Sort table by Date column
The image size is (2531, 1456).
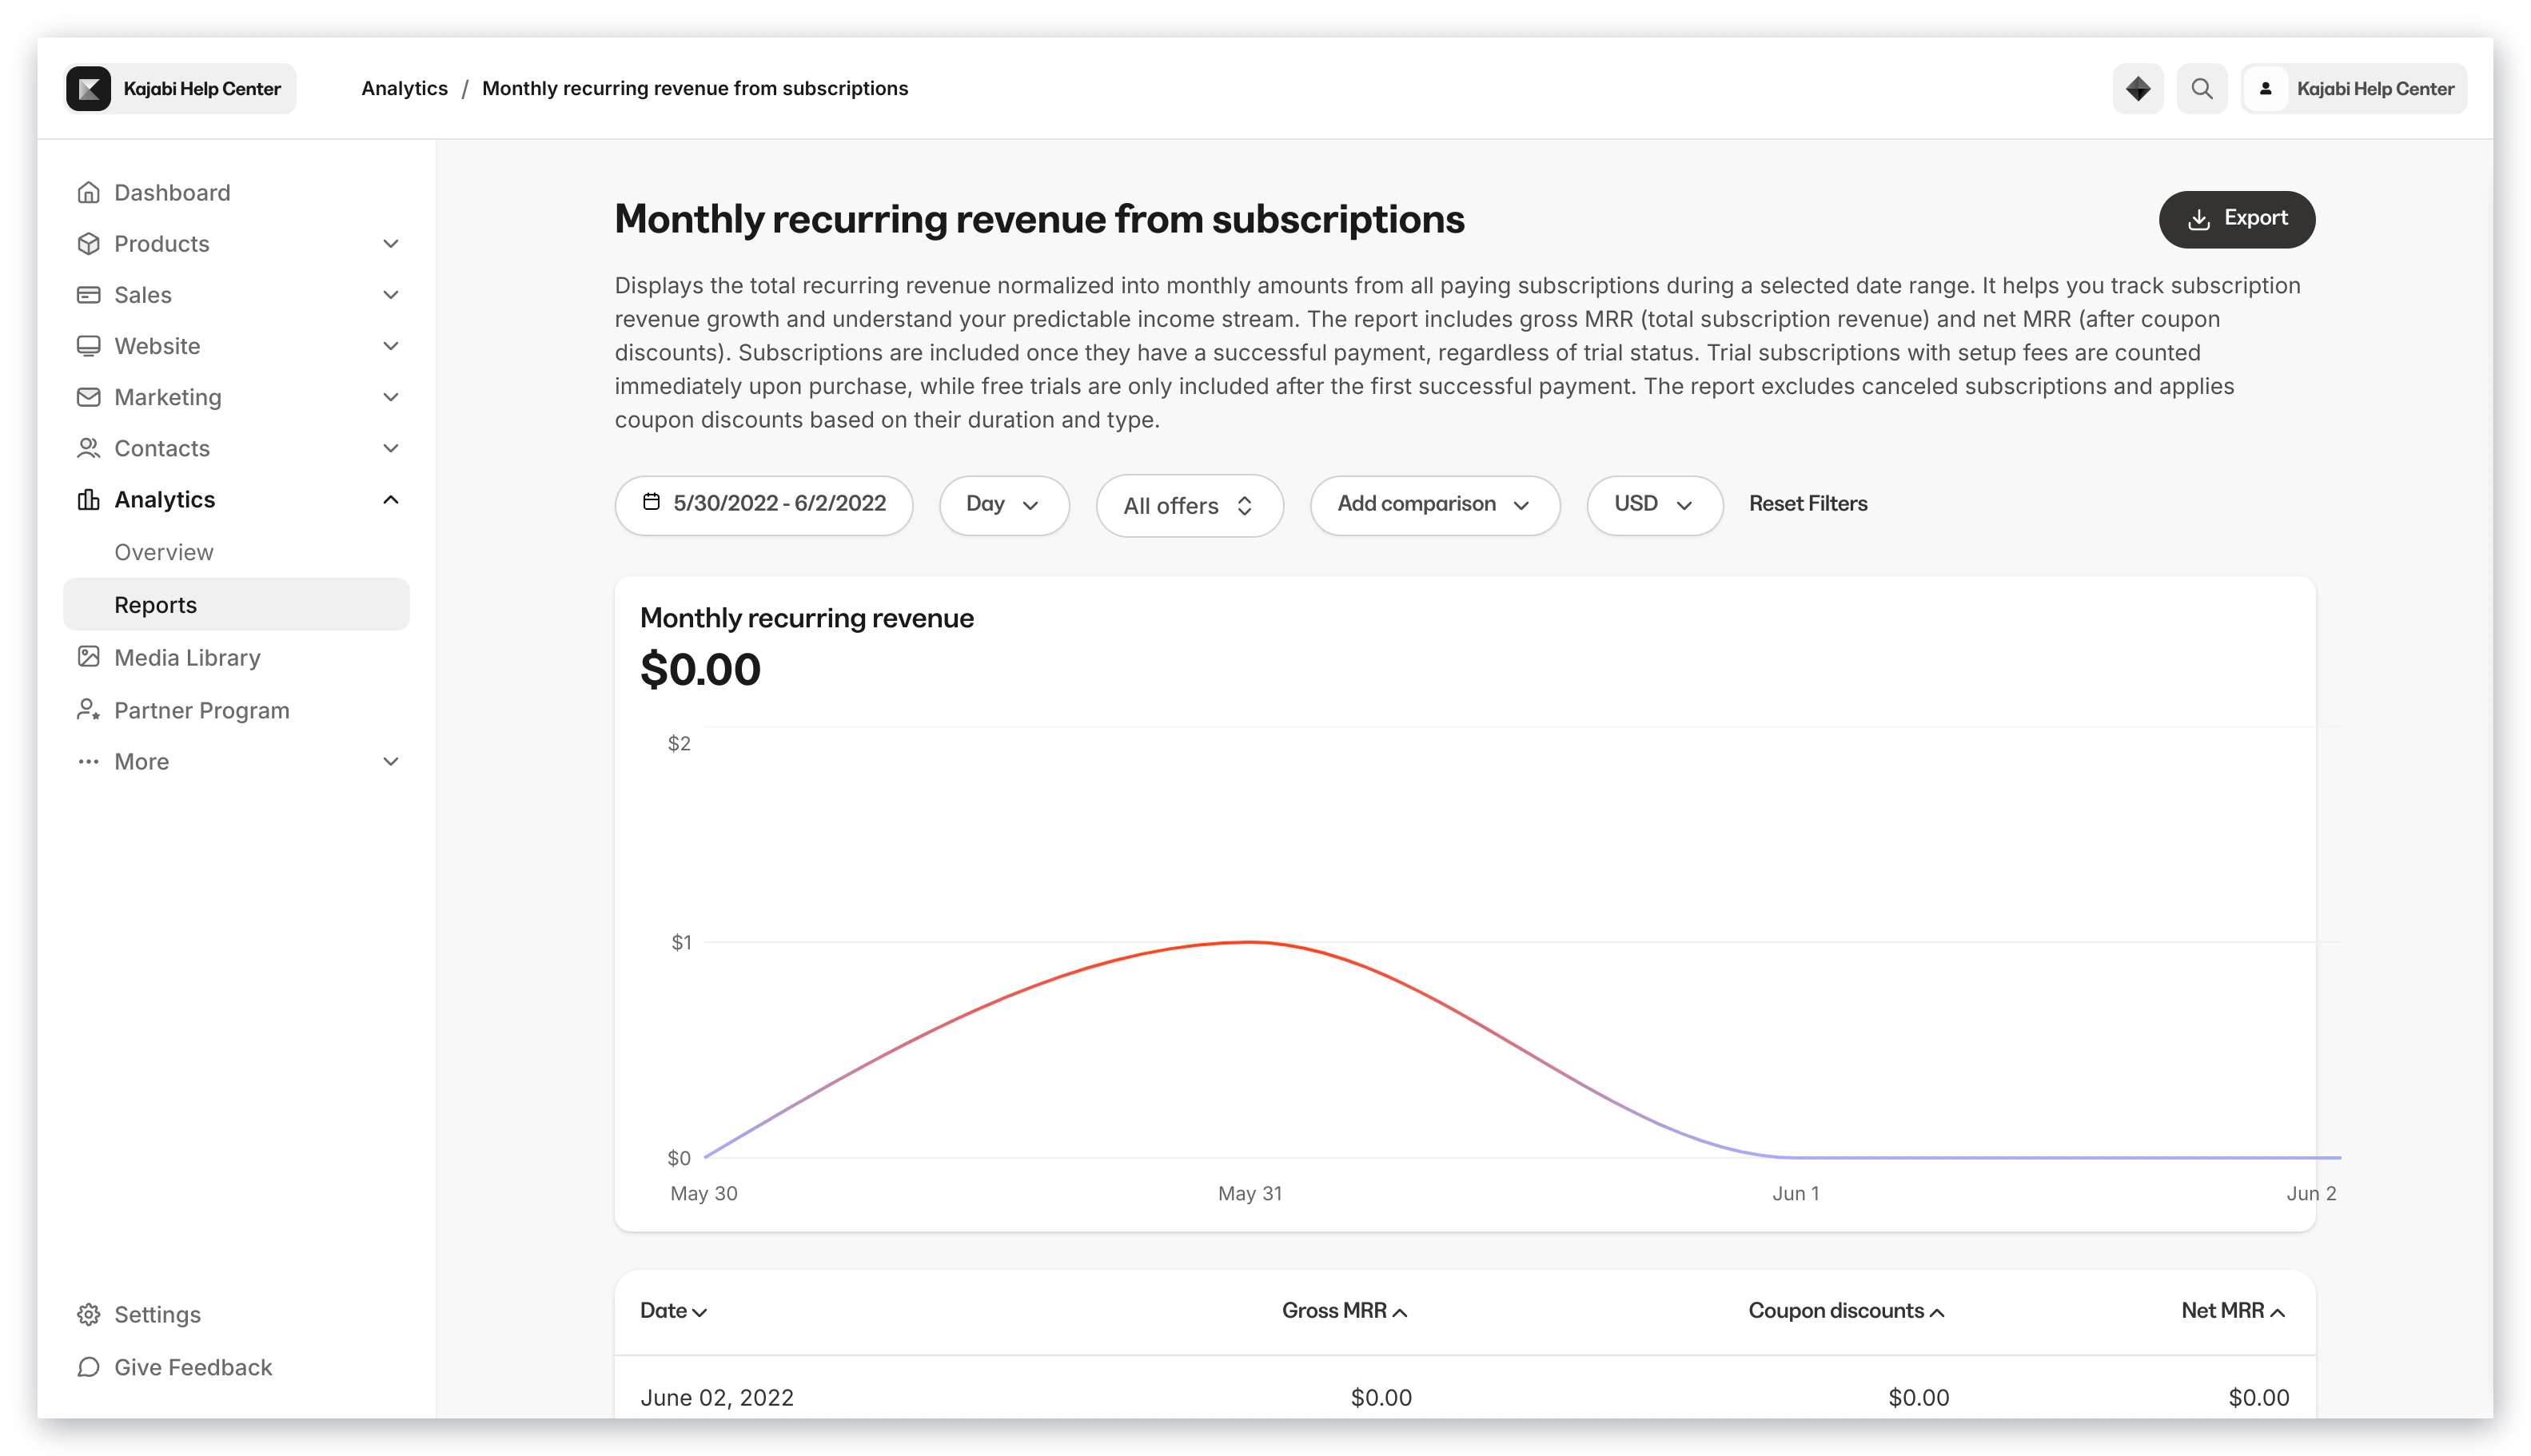673,1310
